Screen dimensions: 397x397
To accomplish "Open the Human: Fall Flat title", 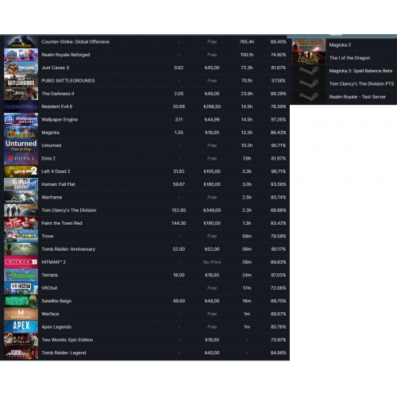I will (58, 184).
